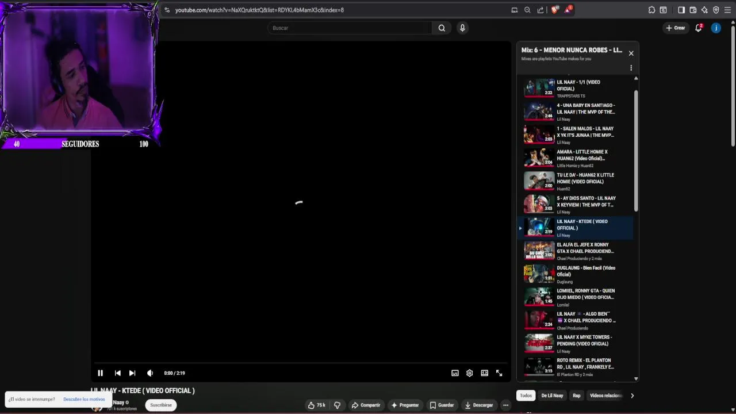Open the browser hamburger main menu

(x=727, y=10)
